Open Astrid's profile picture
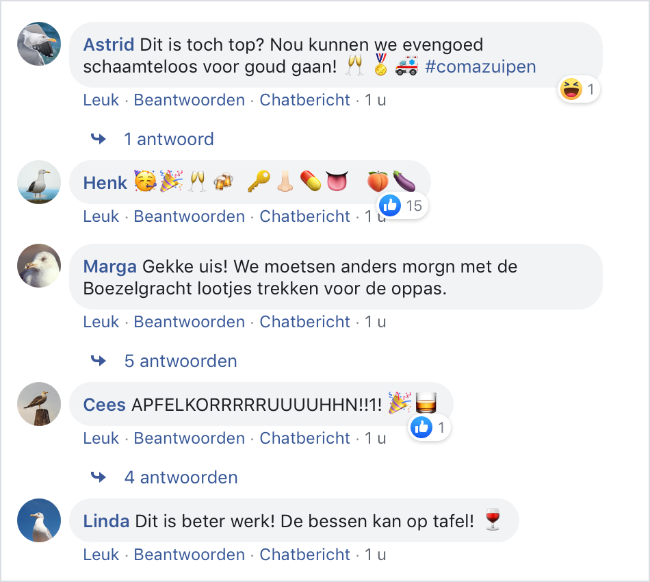Viewport: 650px width, 582px height. [39, 44]
